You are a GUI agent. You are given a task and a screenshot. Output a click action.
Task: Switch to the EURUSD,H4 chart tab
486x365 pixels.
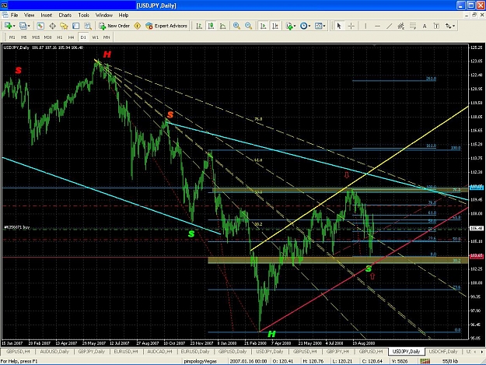point(126,351)
